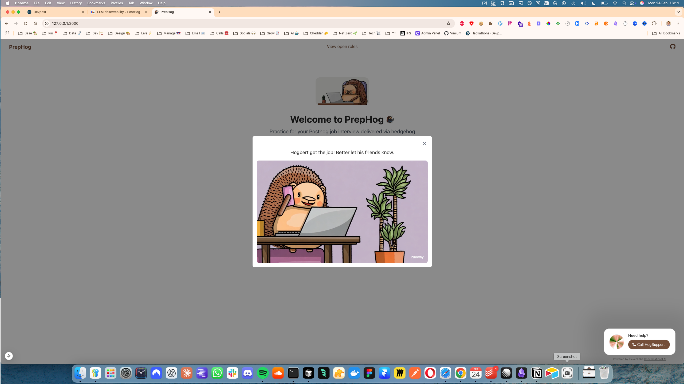
Task: Expand the tab search dropdown arrow
Action: [678, 12]
